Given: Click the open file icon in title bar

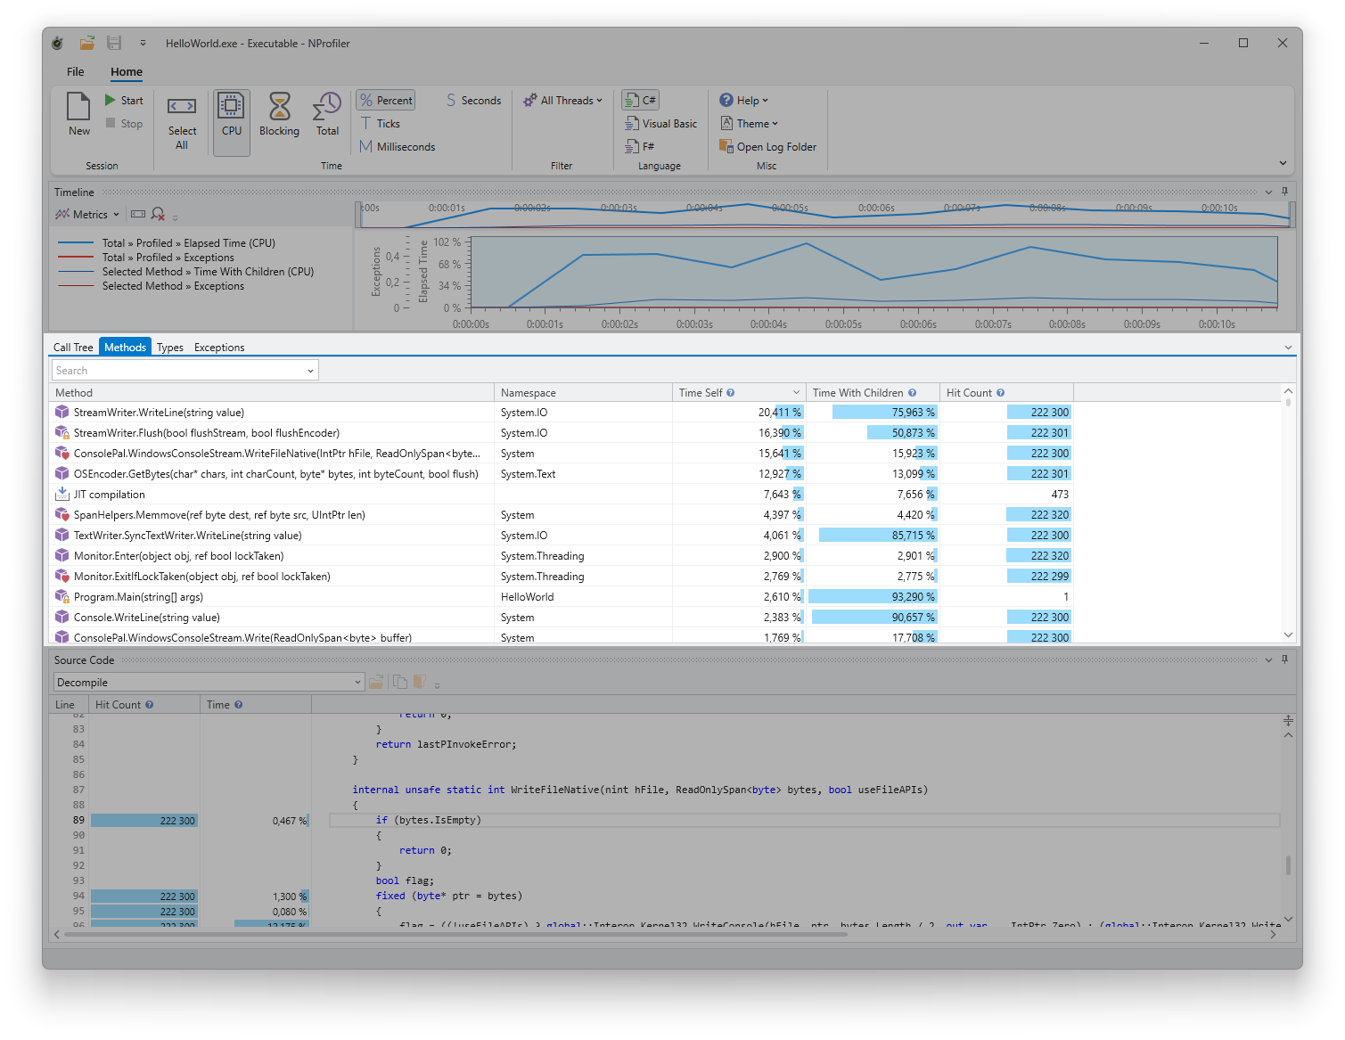Looking at the screenshot, I should (x=87, y=43).
